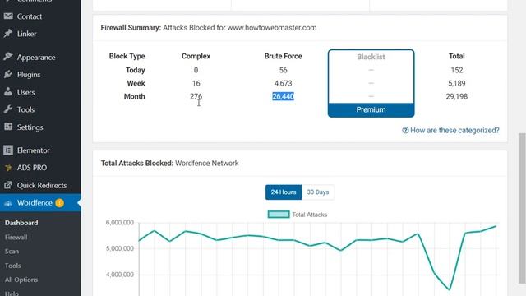The image size is (526, 296).
Task: Click the Elementor logo icon
Action: 8,150
